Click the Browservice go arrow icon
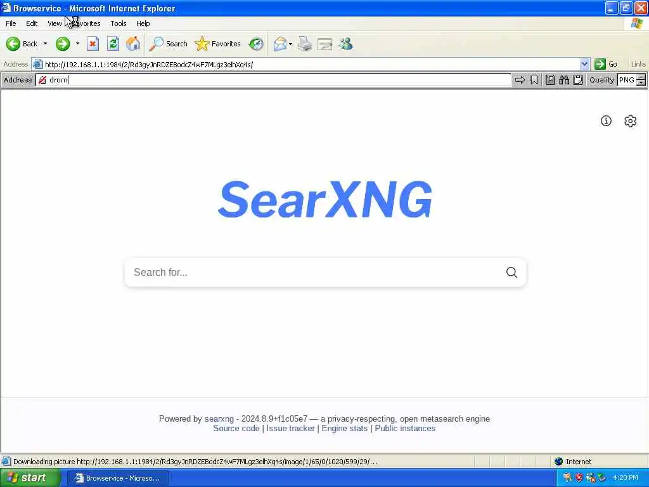Screen dimensions: 649x487 pos(520,80)
